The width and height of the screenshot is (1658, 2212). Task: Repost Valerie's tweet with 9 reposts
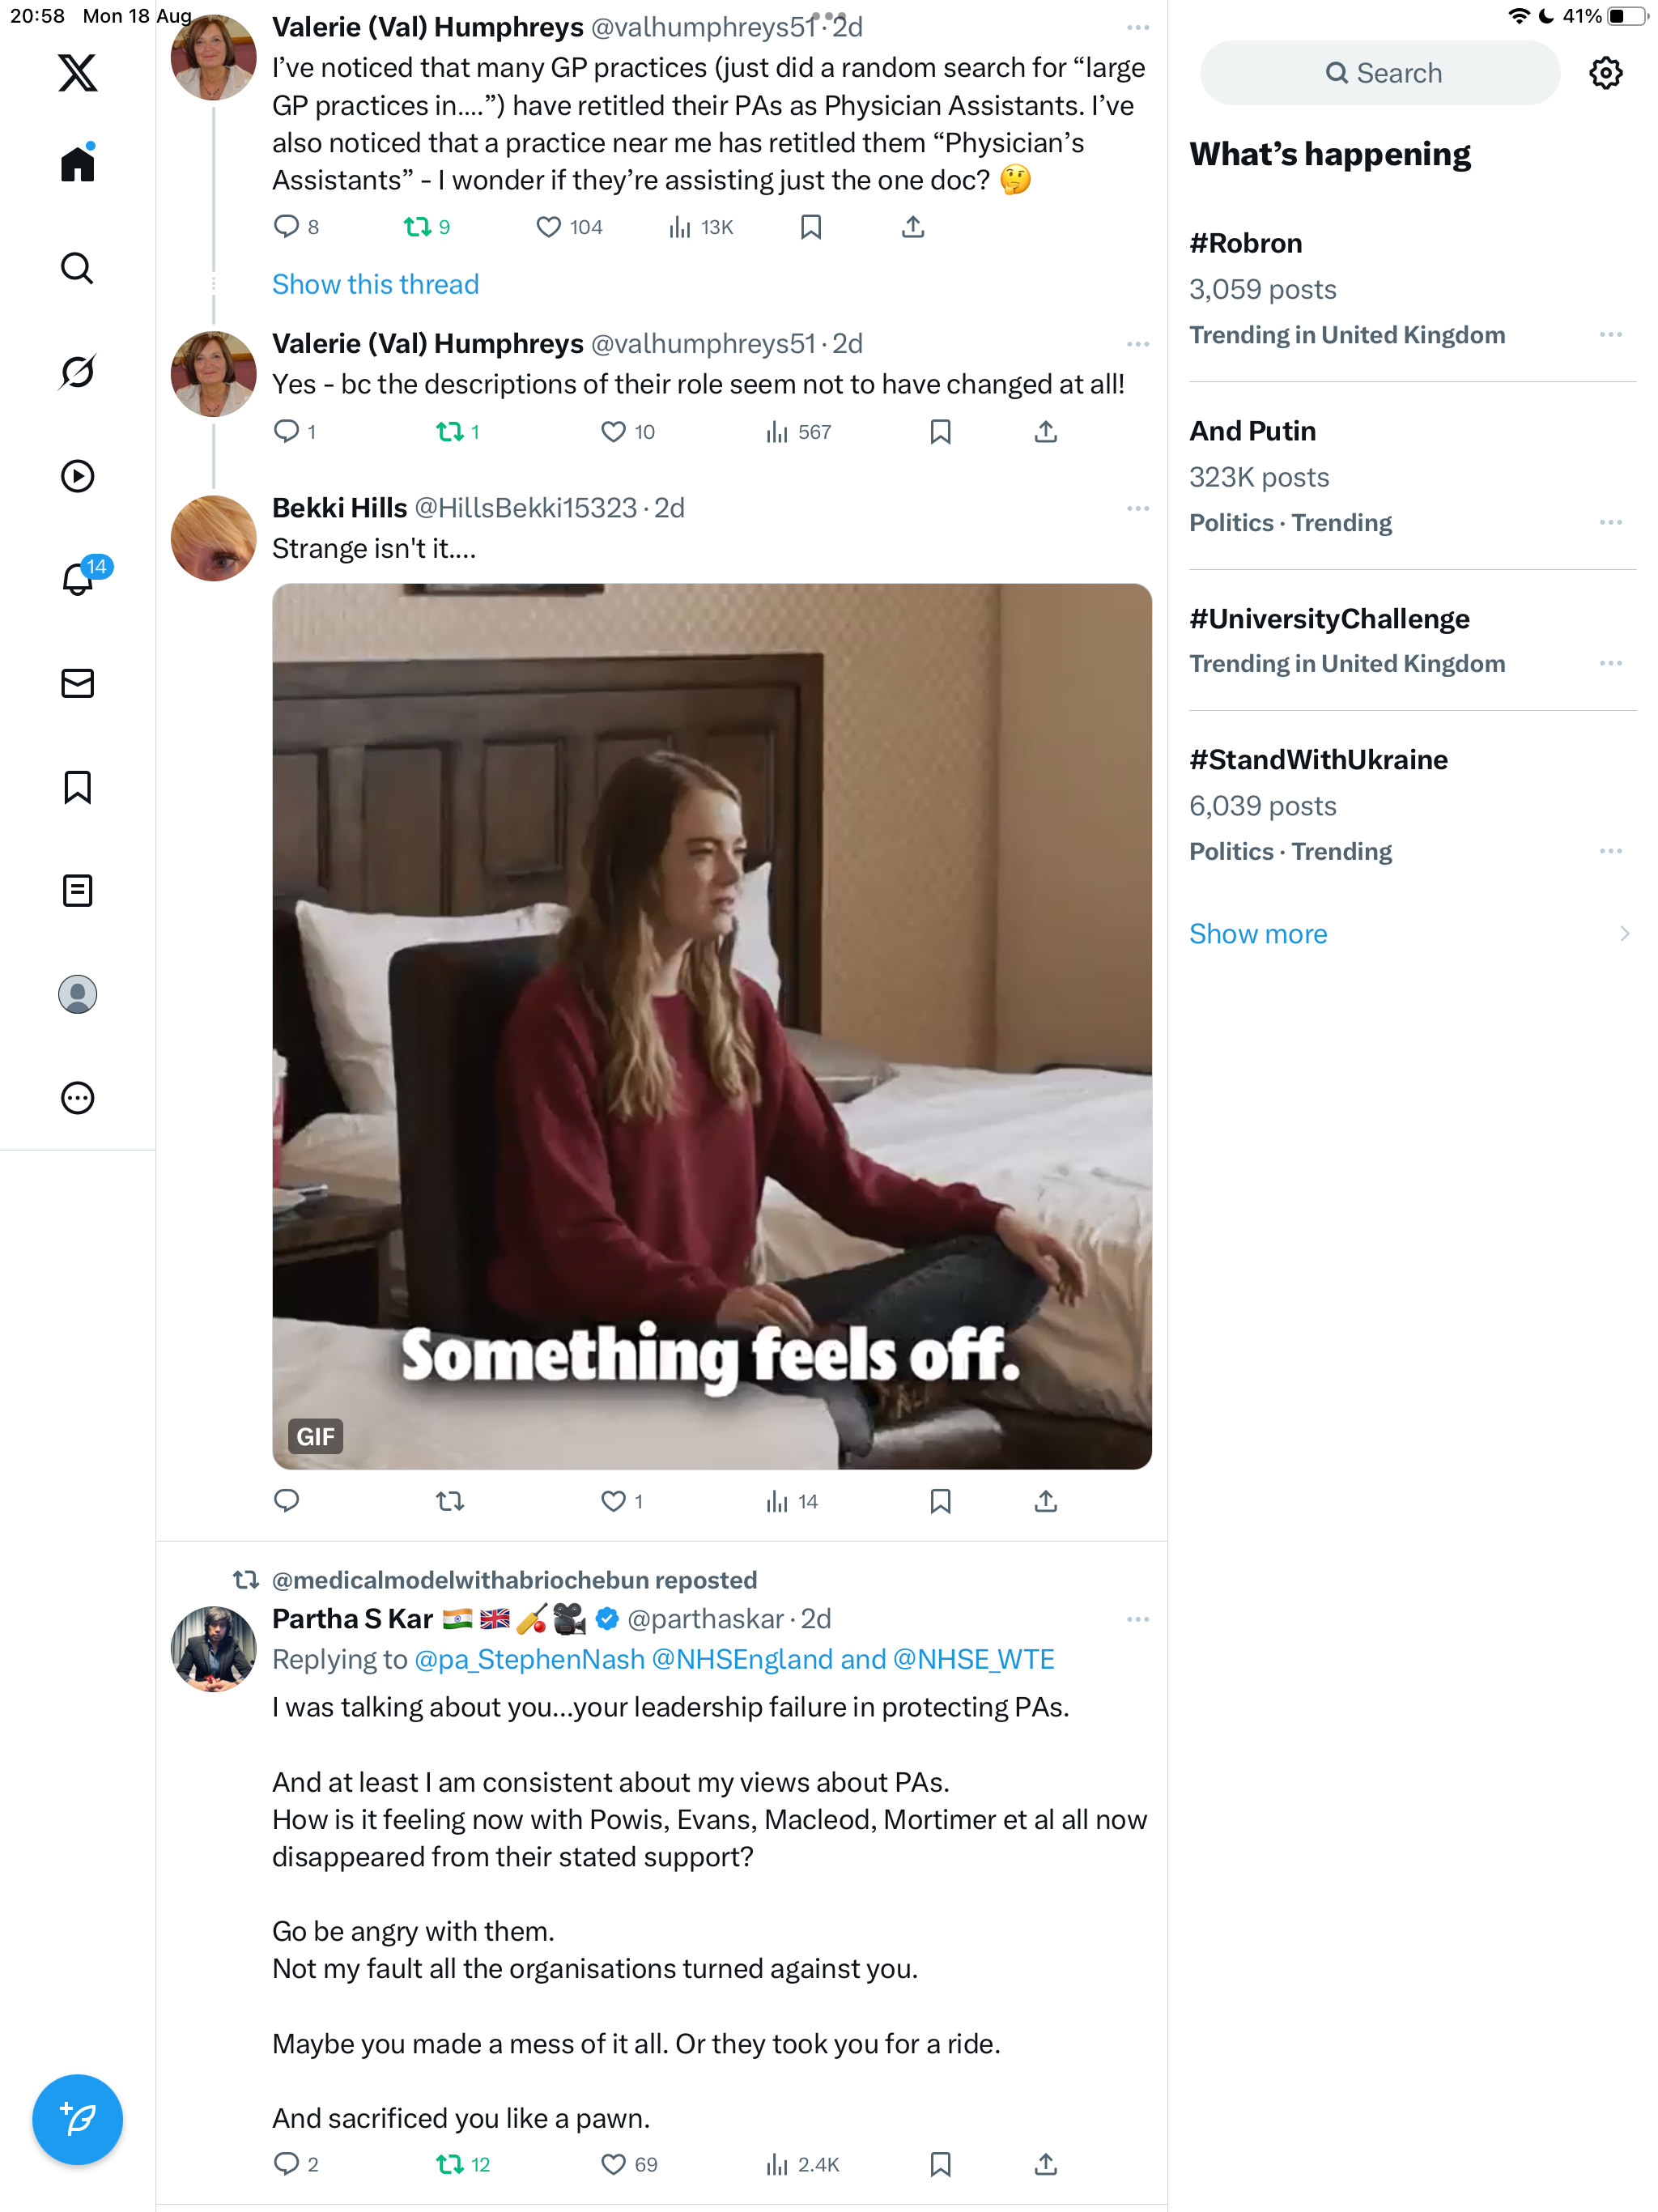coord(417,227)
